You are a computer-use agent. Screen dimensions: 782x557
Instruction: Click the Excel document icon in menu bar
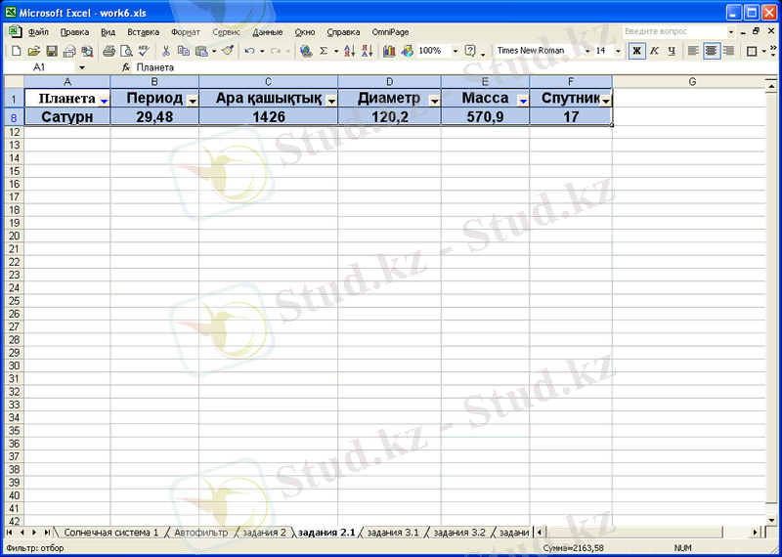[x=15, y=31]
